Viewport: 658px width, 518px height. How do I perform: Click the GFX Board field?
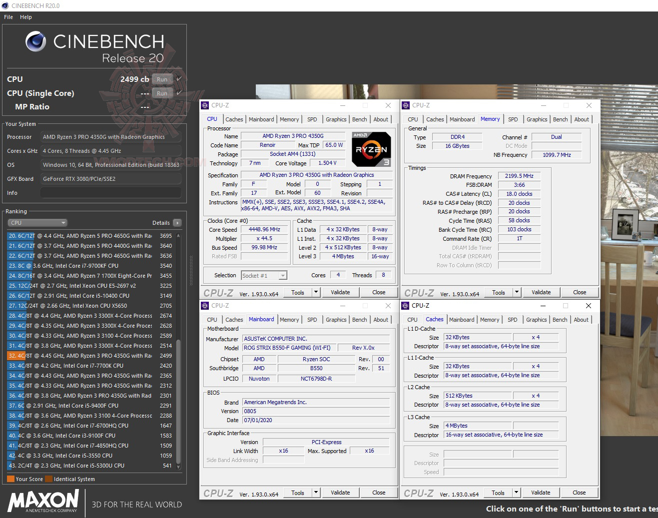coord(111,179)
